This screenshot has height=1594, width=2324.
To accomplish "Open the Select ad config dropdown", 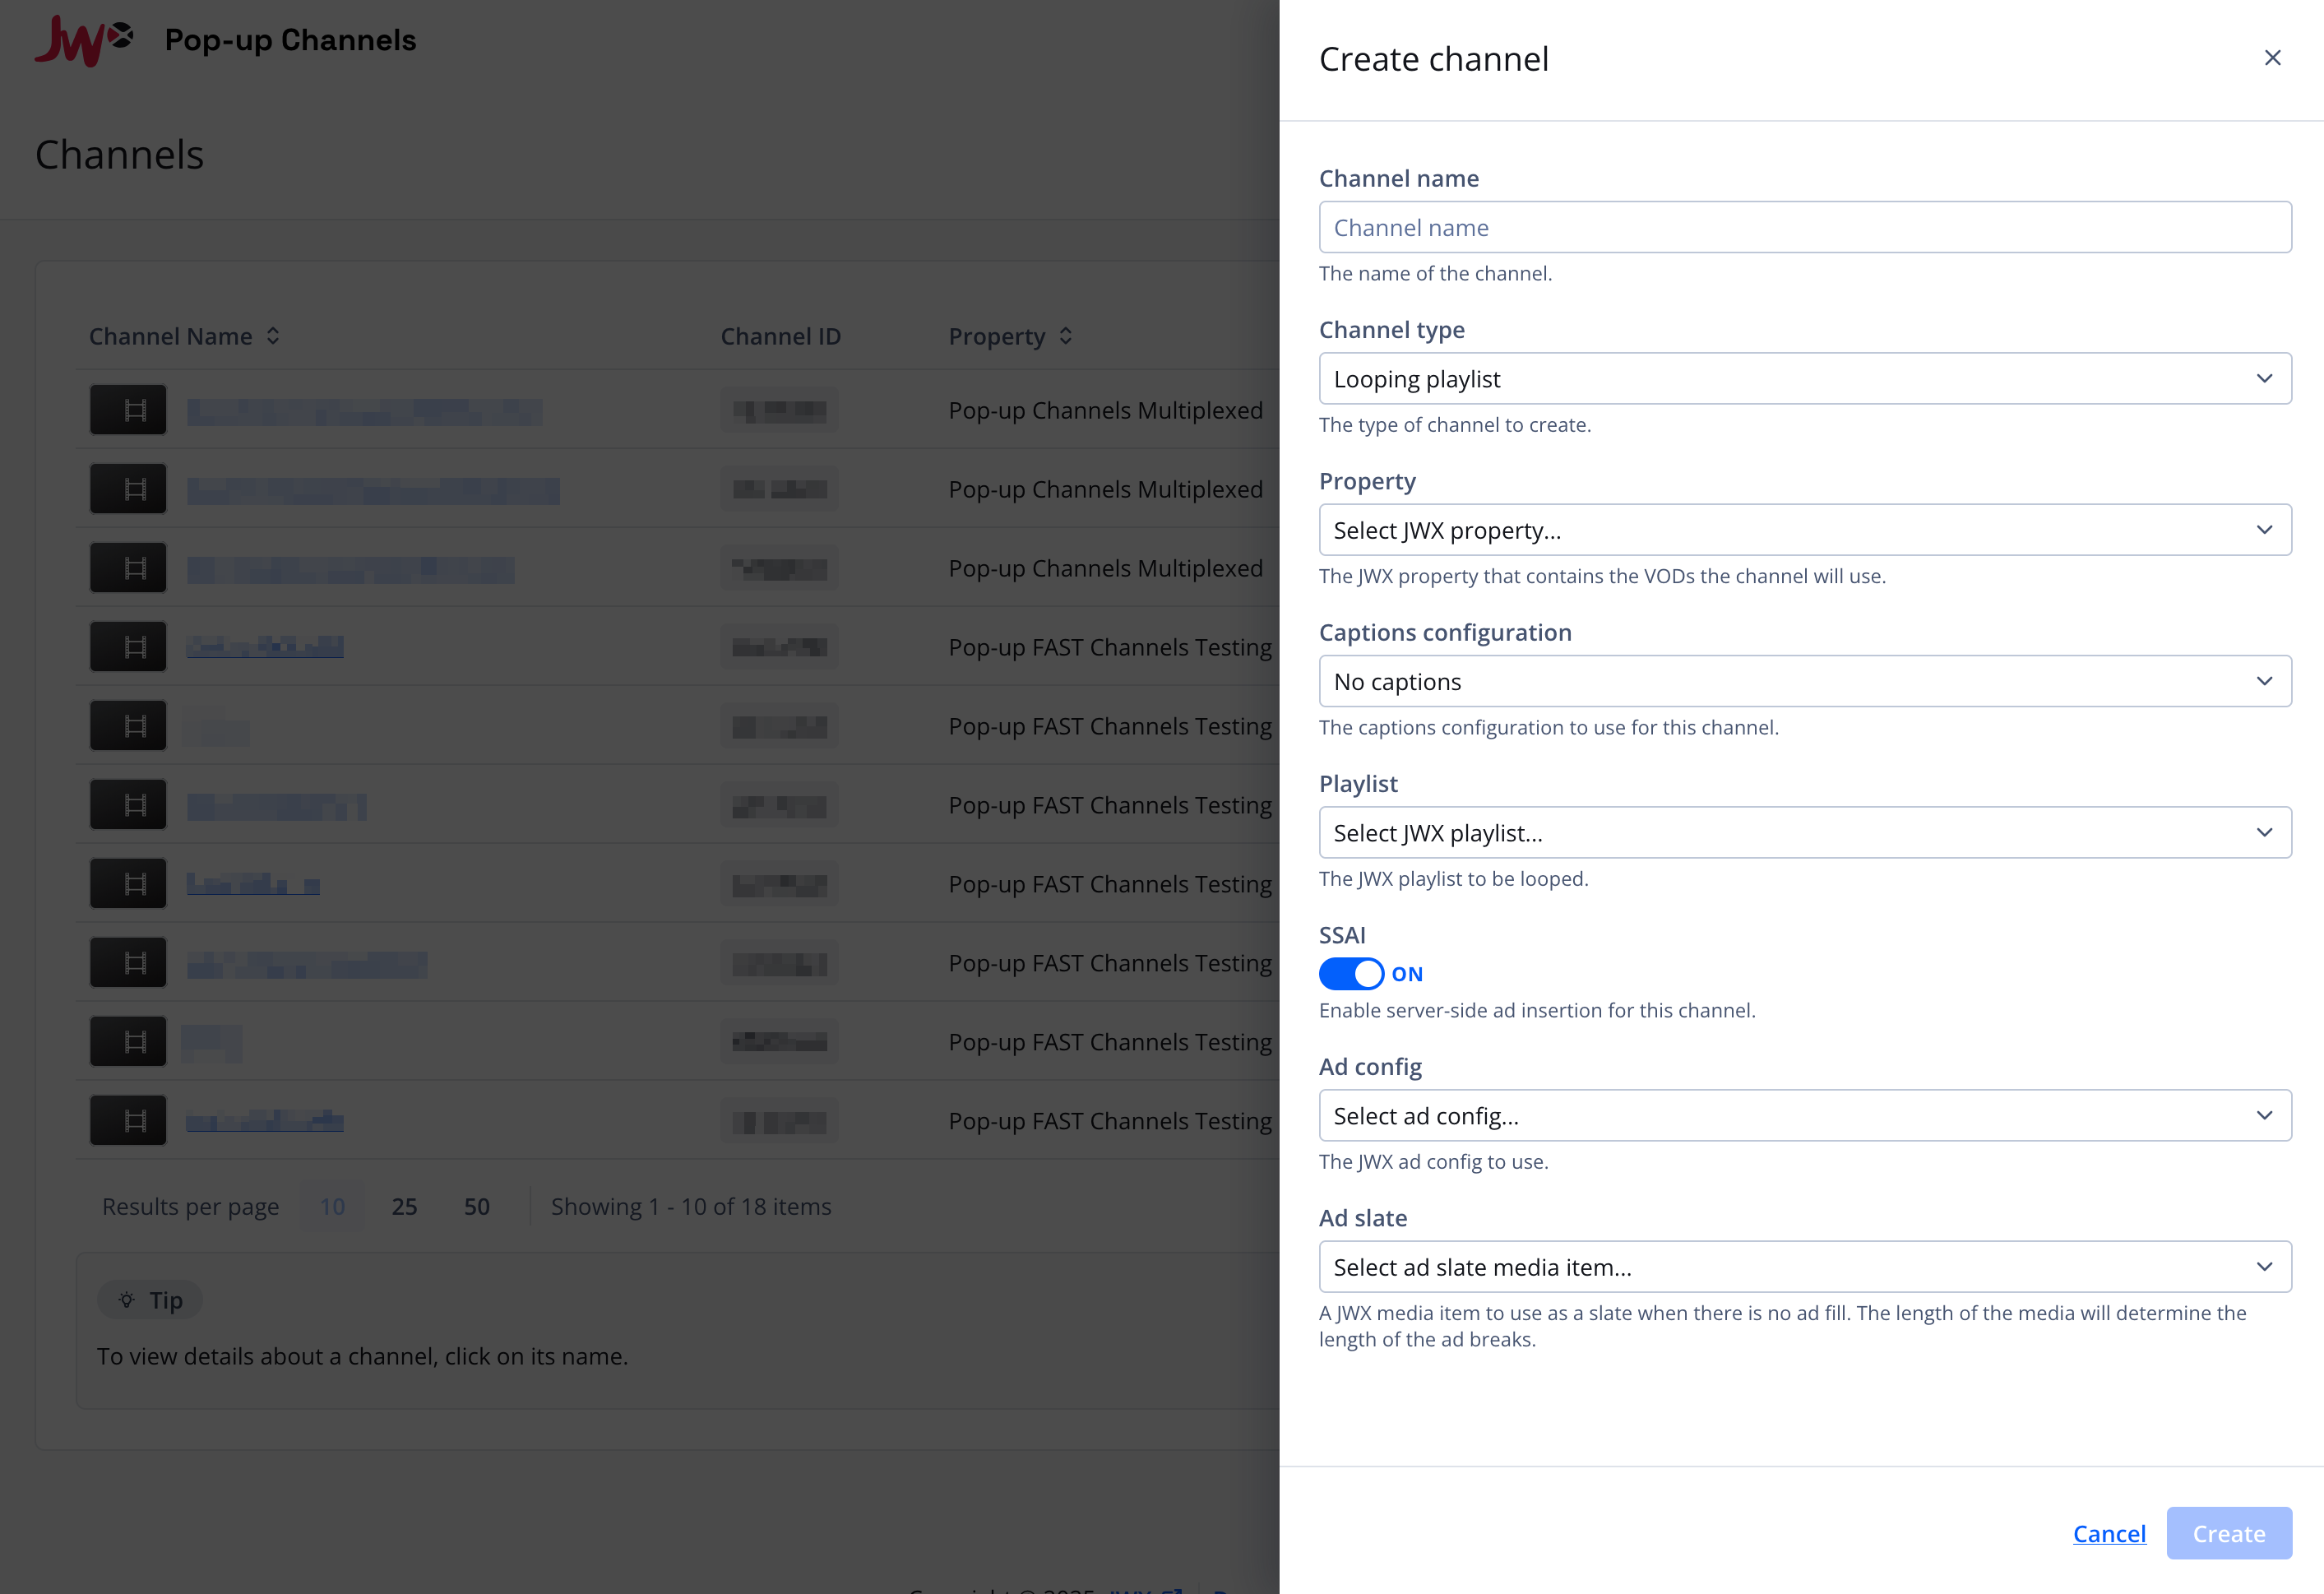I will pyautogui.click(x=1805, y=1115).
